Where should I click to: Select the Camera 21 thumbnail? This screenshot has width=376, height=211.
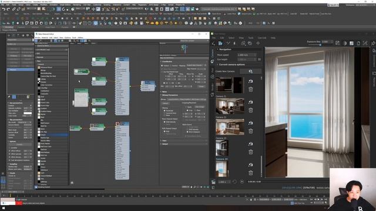230,106
